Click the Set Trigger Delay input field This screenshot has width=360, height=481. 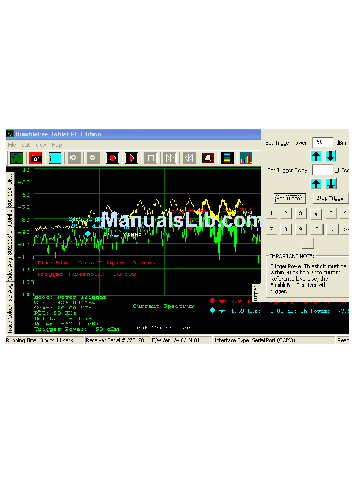click(323, 170)
